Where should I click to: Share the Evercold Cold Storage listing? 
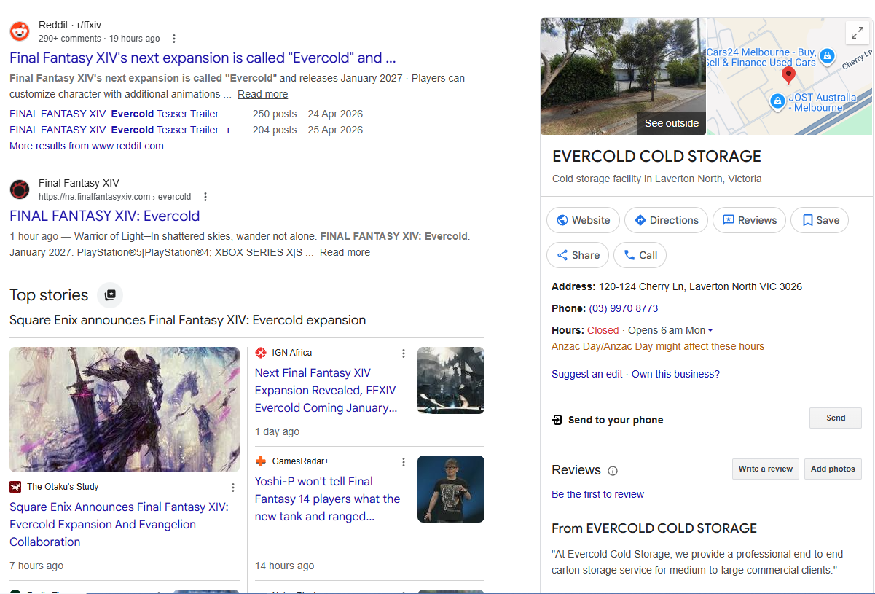pos(578,255)
